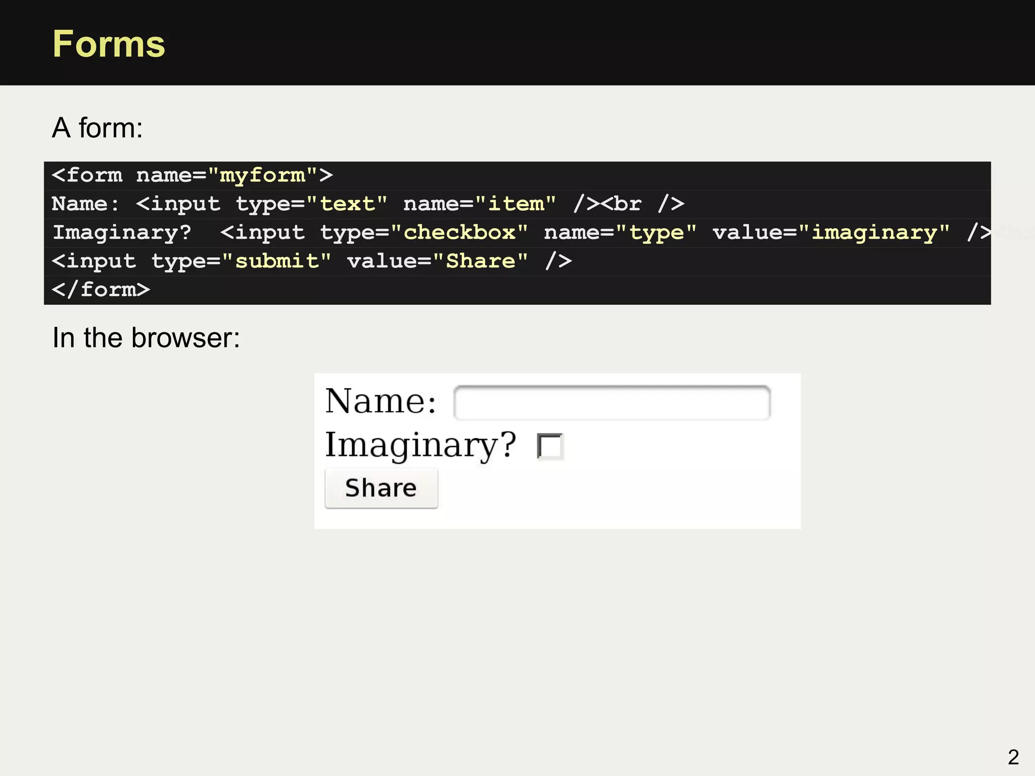This screenshot has height=776, width=1035.
Task: Click the Imaginary? label in preview
Action: pyautogui.click(x=420, y=445)
